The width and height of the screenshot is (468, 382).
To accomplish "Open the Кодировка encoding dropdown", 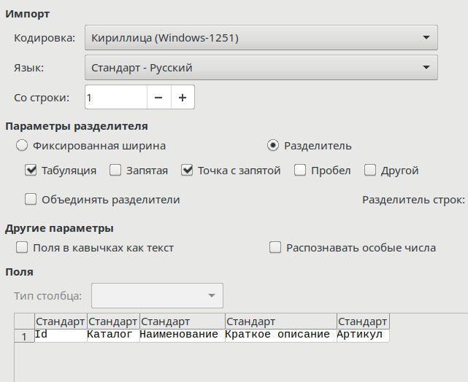I will pyautogui.click(x=261, y=38).
